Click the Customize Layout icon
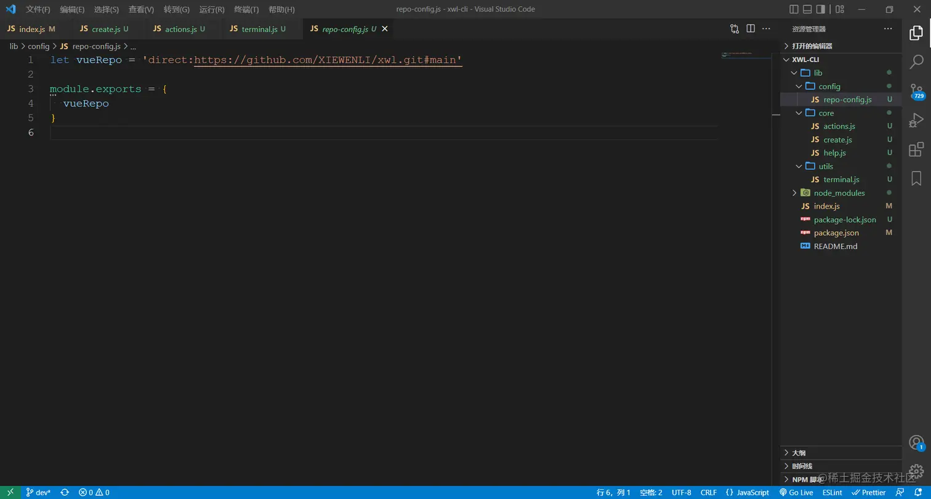931x499 pixels. (840, 9)
